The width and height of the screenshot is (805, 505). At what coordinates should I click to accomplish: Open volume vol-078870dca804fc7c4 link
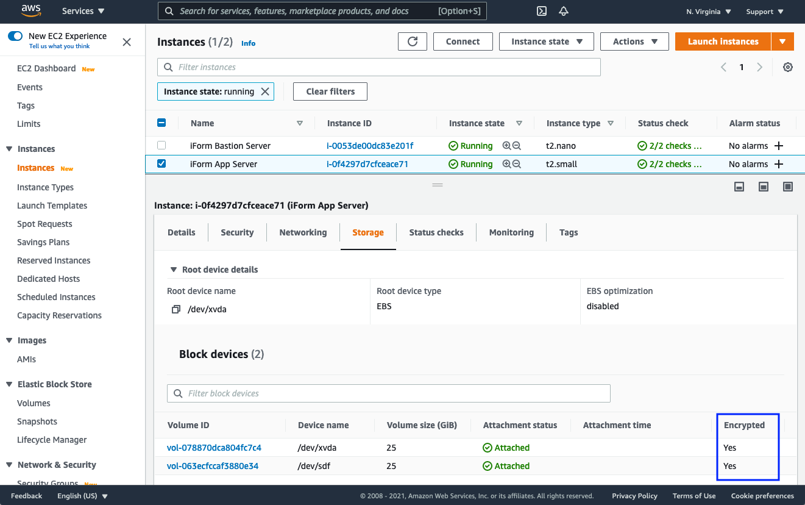click(x=214, y=448)
